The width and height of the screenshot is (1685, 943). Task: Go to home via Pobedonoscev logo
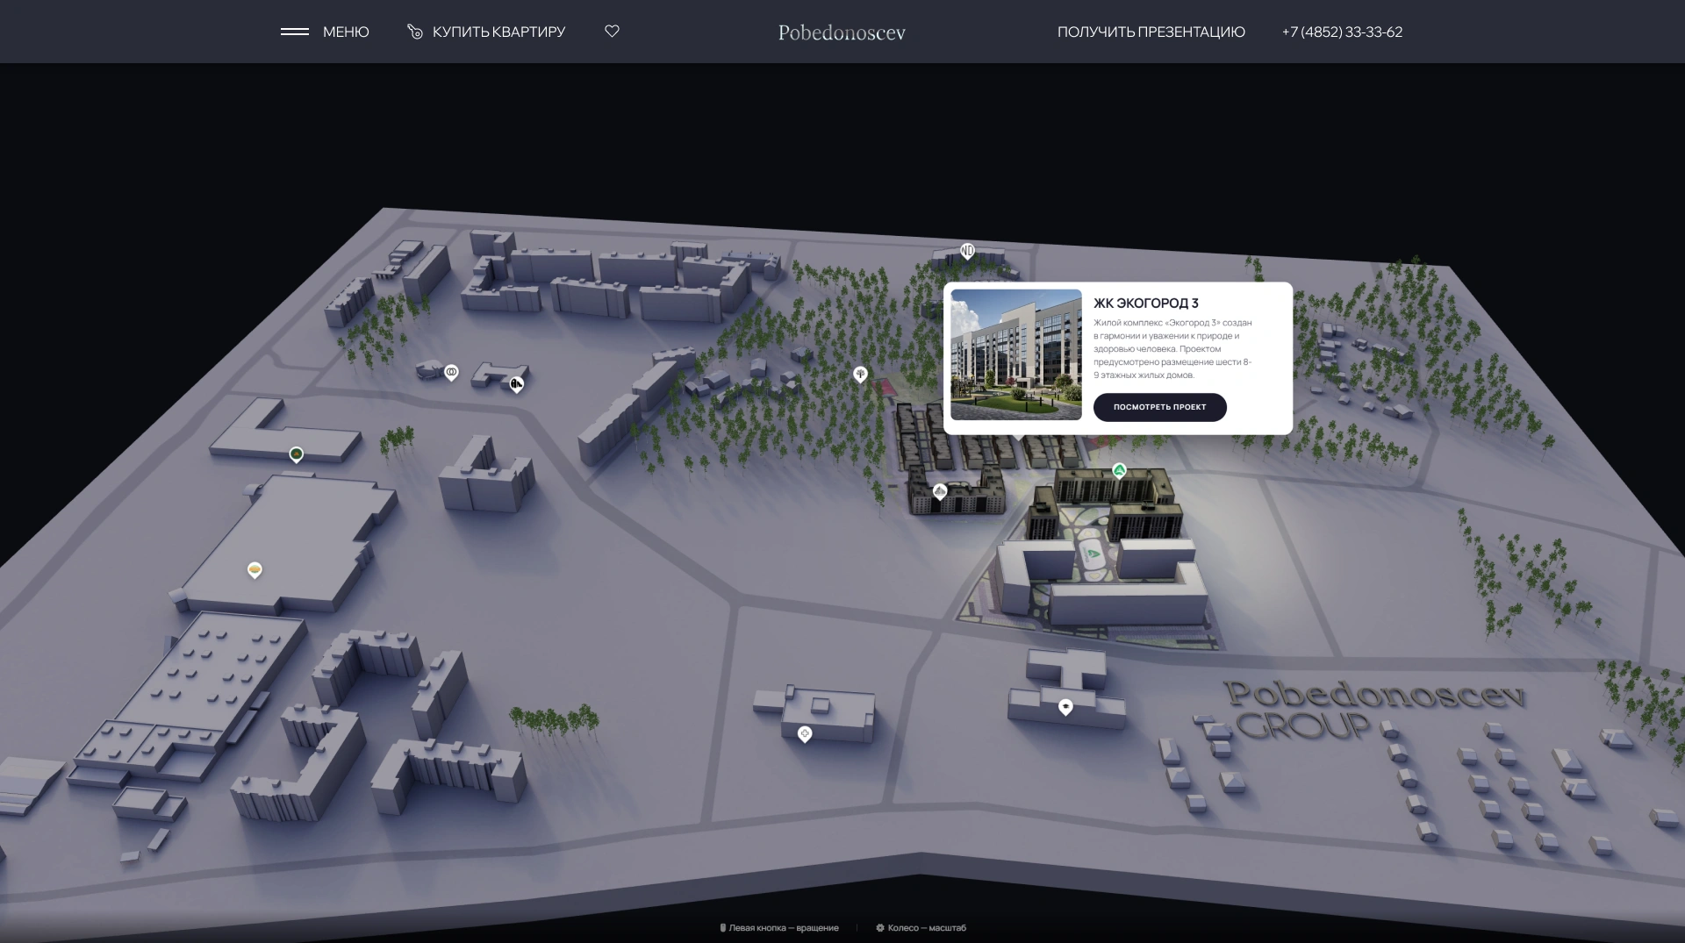point(842,32)
